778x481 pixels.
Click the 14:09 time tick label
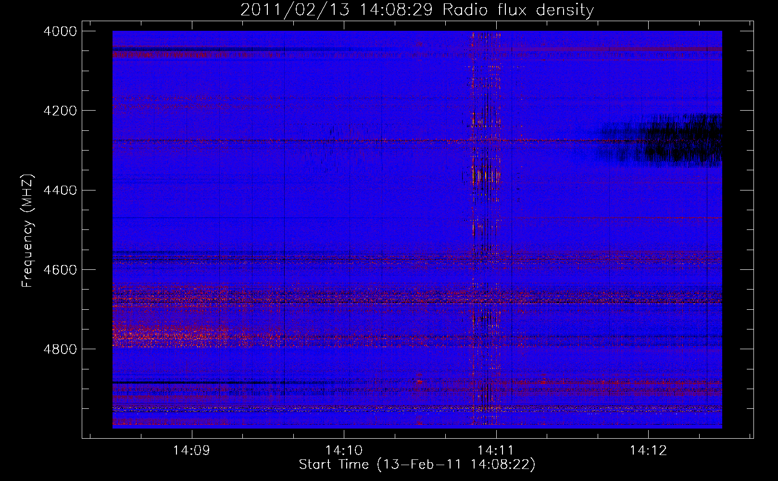pyautogui.click(x=192, y=450)
